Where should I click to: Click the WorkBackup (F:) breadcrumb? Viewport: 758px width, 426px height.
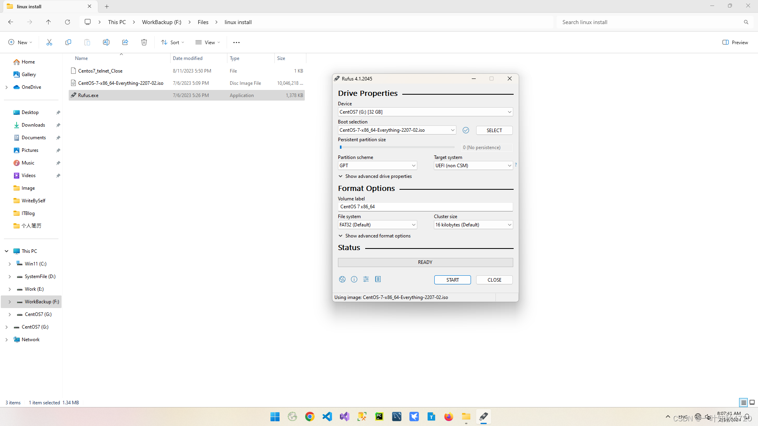tap(161, 22)
